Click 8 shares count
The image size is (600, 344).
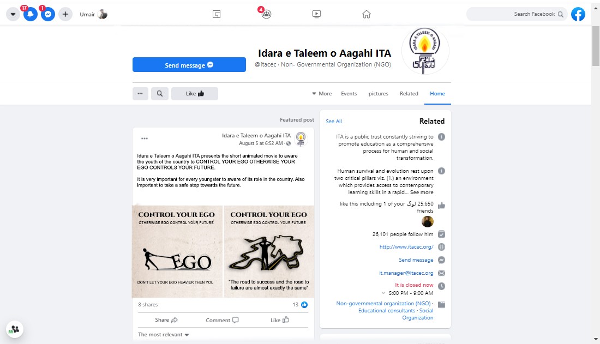148,305
